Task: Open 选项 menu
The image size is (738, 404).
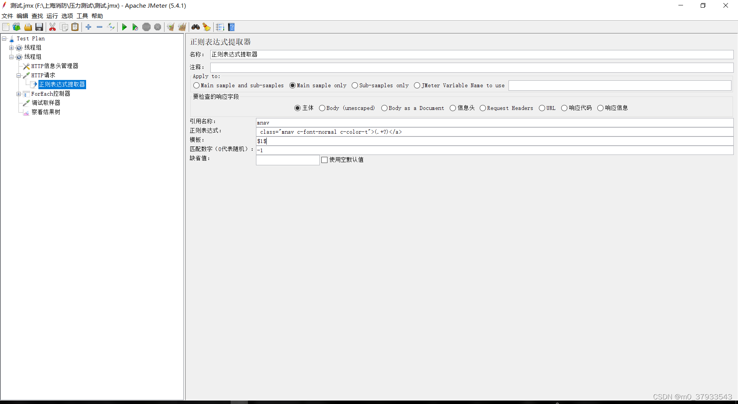Action: [67, 16]
